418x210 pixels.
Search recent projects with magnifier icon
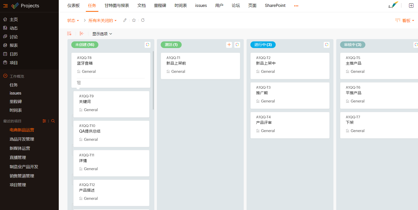coord(53,121)
